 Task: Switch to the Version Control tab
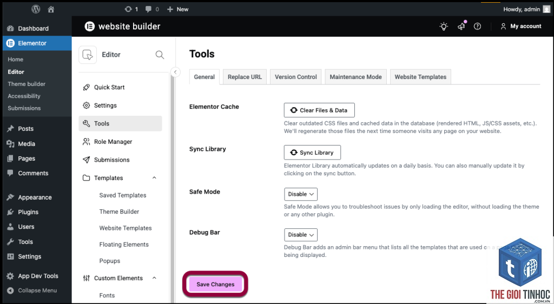296,77
